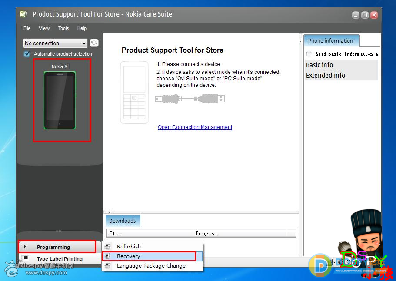Open the Tools menu
Image resolution: width=396 pixels, height=281 pixels.
pyautogui.click(x=63, y=28)
